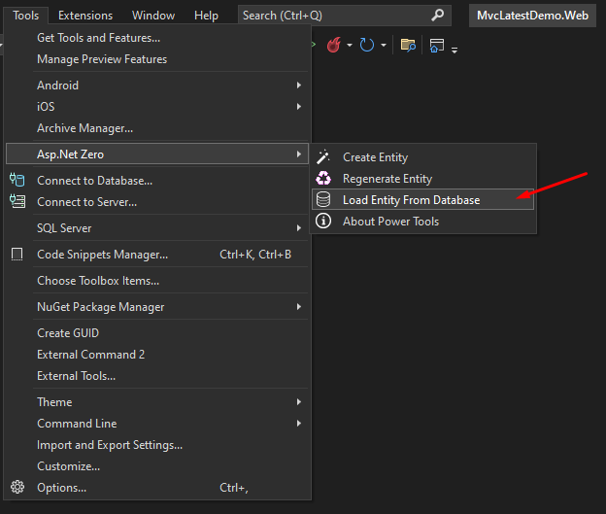Open Import and Export Settings
606x514 pixels.
coord(157,445)
